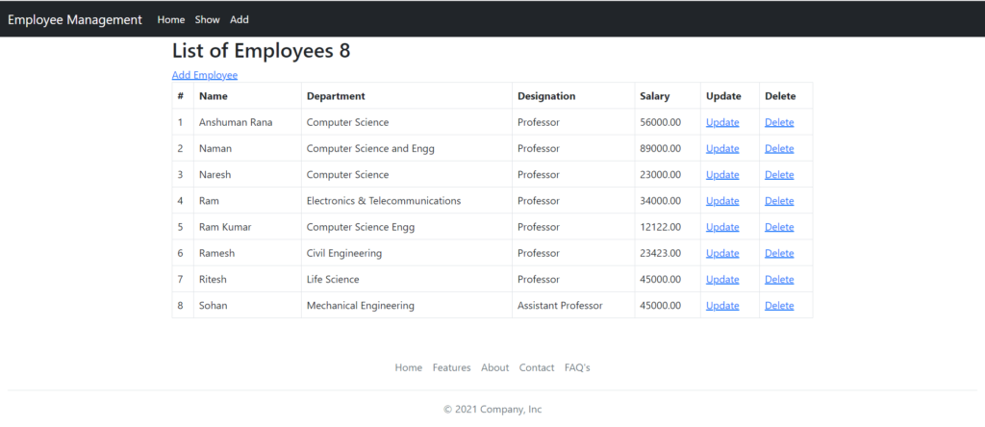The width and height of the screenshot is (985, 427).
Task: Go to Home in the top navbar
Action: [171, 19]
